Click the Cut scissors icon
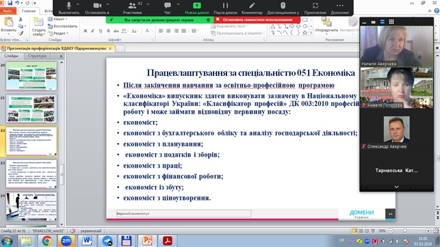 21,19
